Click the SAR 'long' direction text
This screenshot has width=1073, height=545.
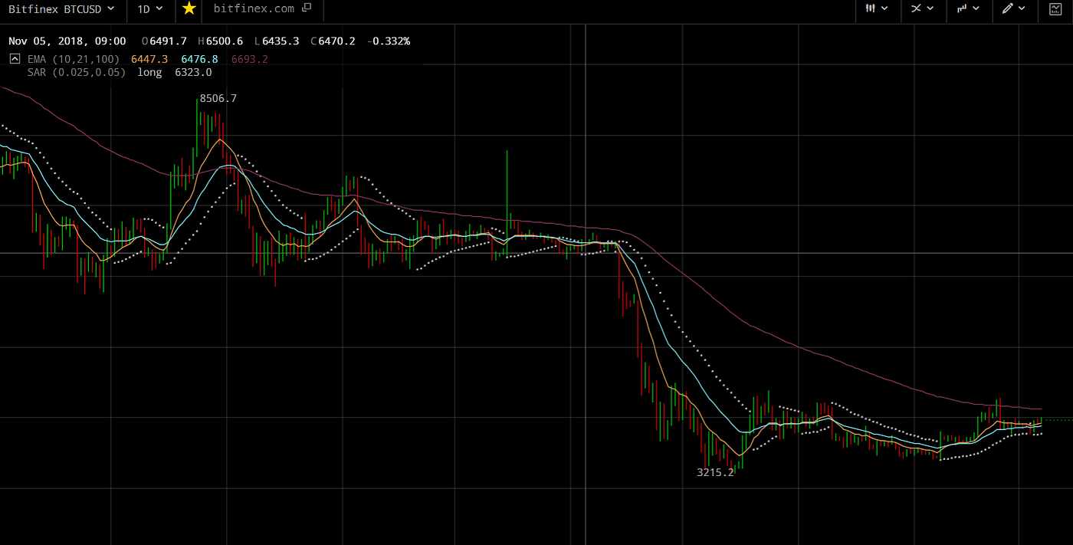(x=149, y=73)
